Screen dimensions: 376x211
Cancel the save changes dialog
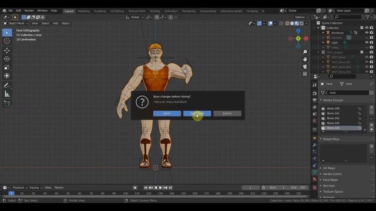[x=227, y=113]
